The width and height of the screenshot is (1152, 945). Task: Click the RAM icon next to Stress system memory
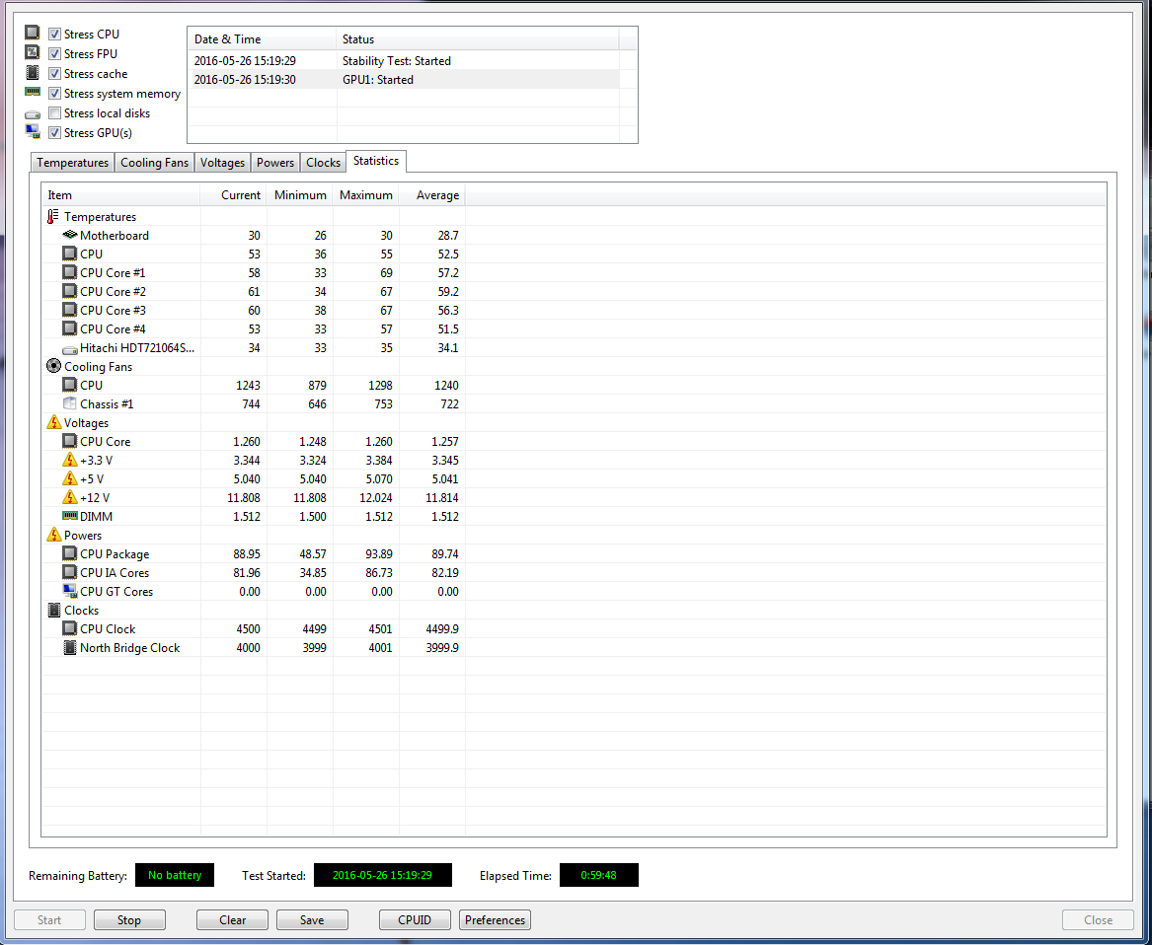pos(33,93)
